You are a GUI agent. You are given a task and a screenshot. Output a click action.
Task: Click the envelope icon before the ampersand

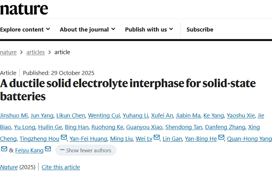pos(4,150)
